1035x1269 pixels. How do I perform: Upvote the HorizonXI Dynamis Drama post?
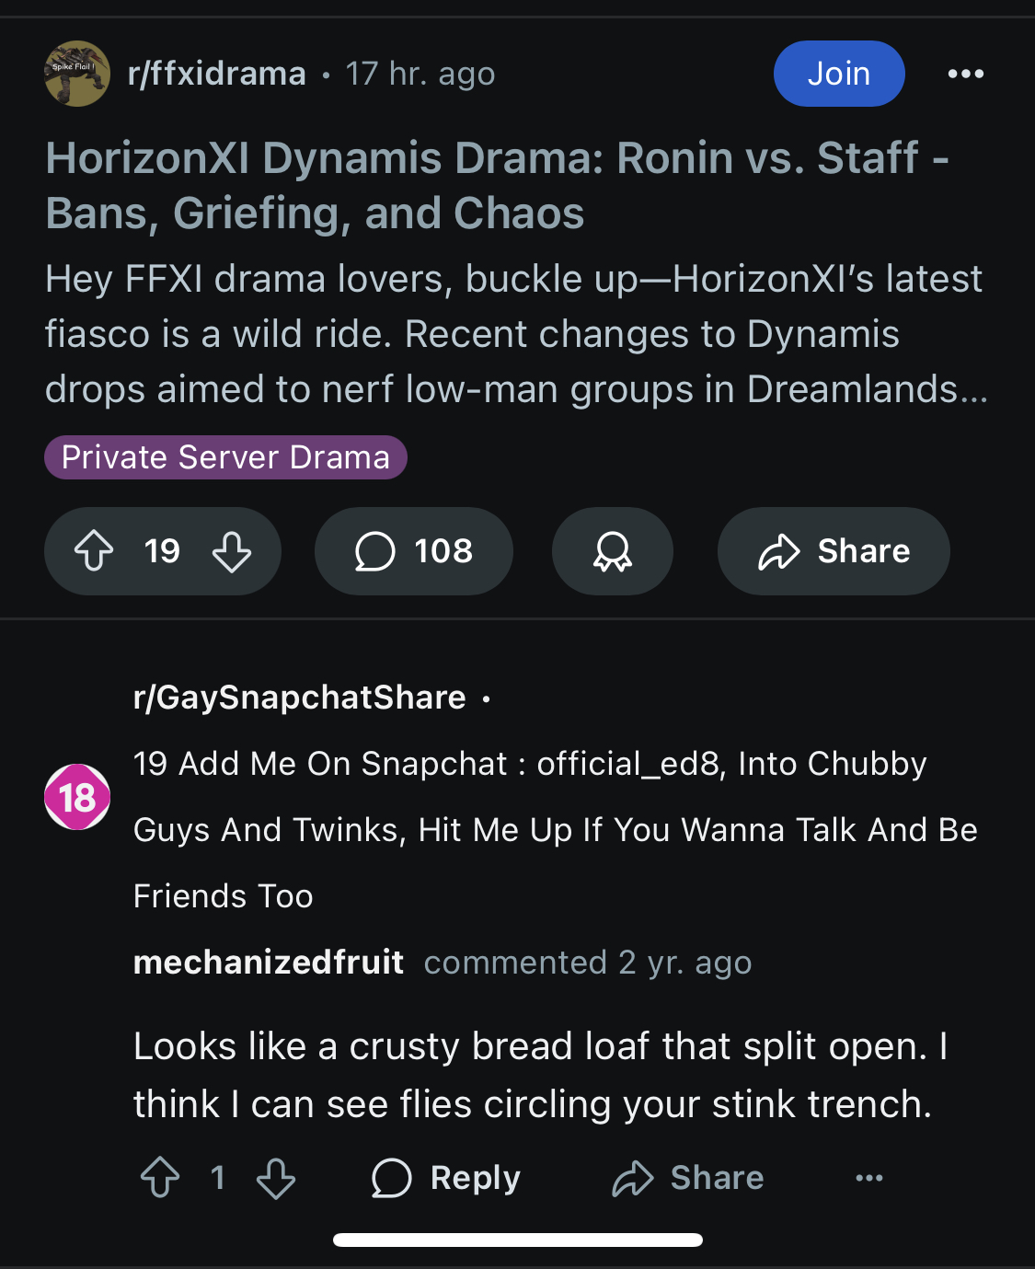tap(94, 551)
